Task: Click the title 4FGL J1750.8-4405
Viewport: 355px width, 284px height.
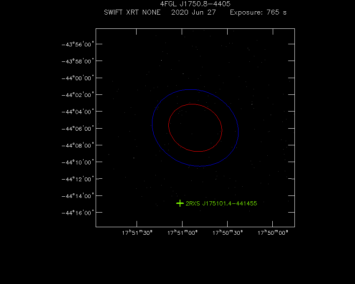Action: (195, 4)
